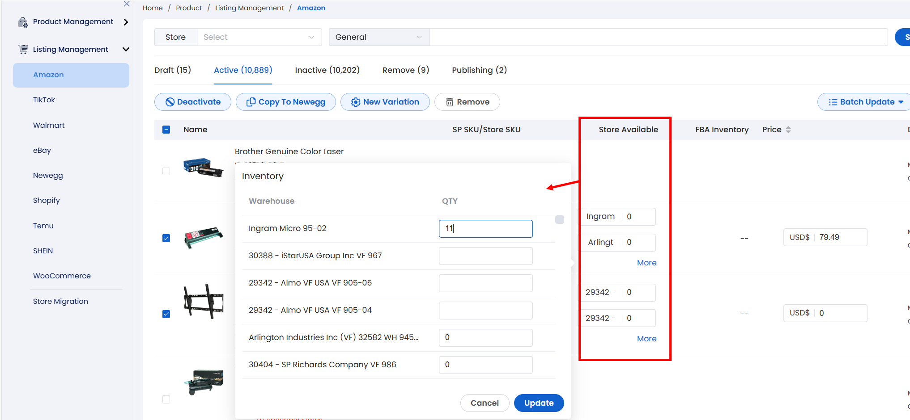Click the Almo VF 905-04 quantity field
This screenshot has height=420, width=910.
click(486, 311)
